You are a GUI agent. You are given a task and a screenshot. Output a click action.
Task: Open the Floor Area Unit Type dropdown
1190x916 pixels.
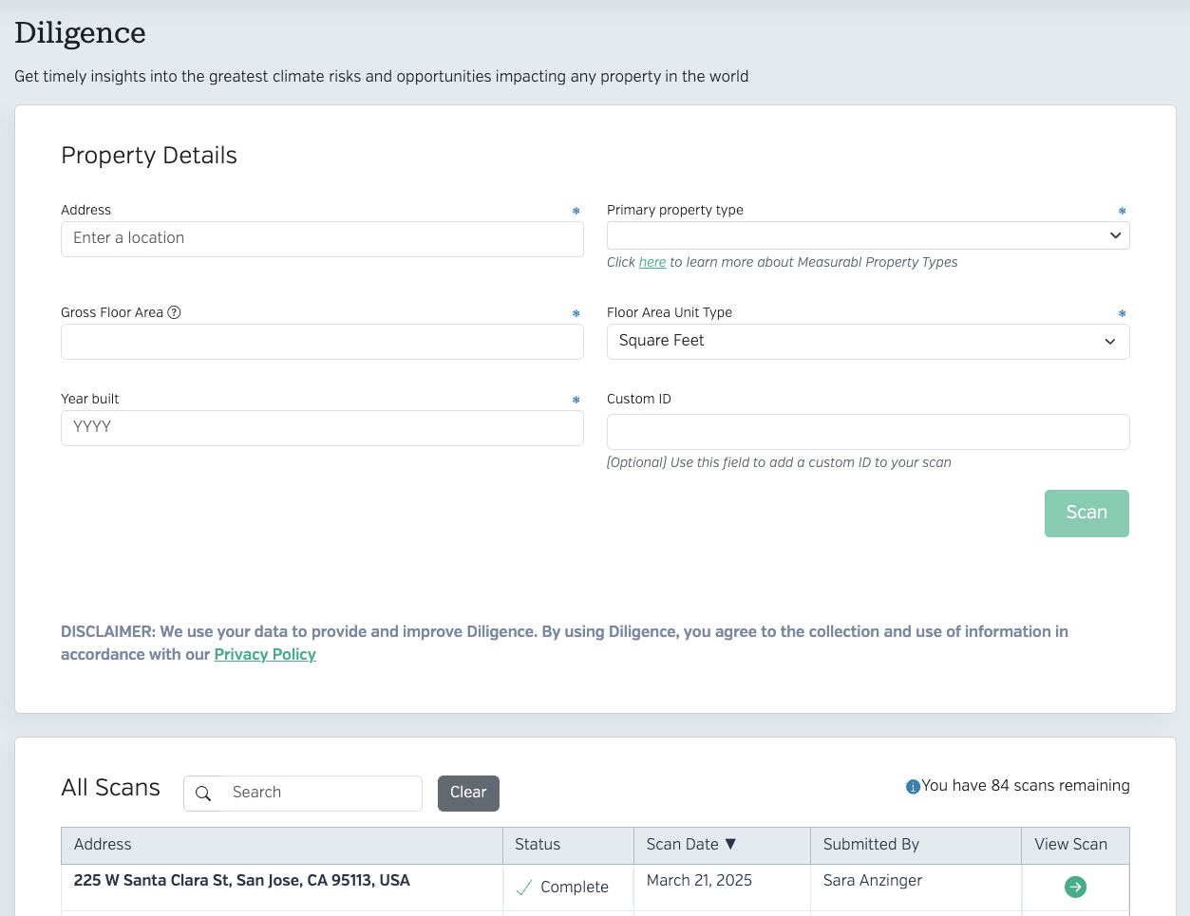point(868,342)
